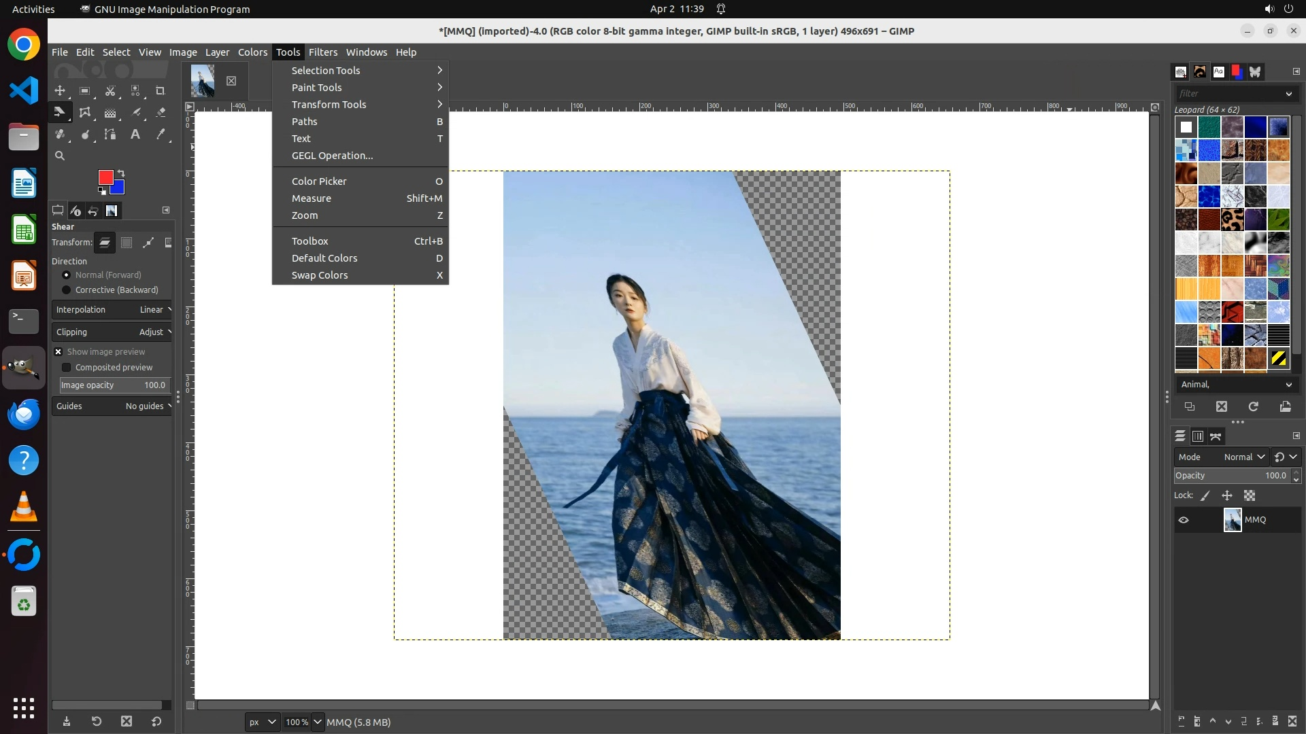Enable Composited preview checkbox
Image resolution: width=1306 pixels, height=734 pixels.
(67, 368)
